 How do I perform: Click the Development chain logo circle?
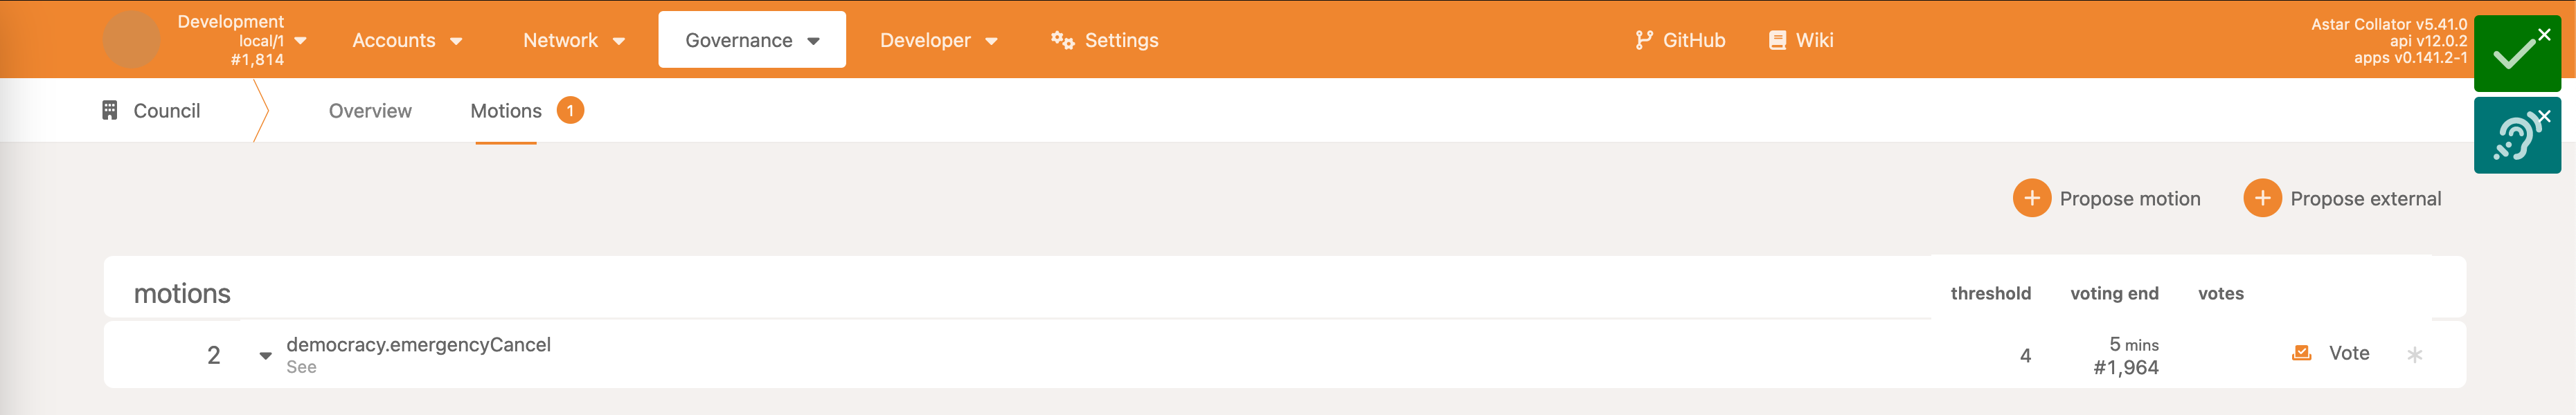click(131, 40)
